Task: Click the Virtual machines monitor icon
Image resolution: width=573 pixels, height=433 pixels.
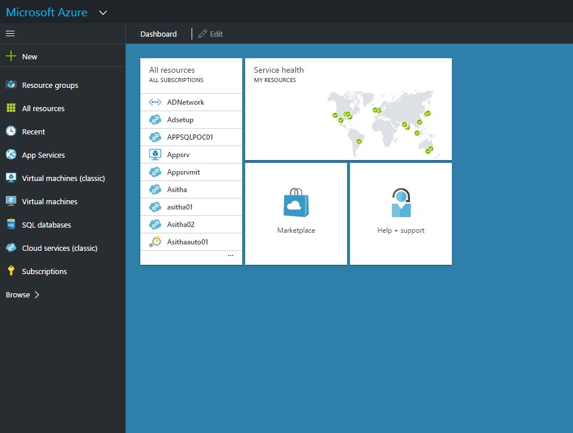Action: point(11,201)
